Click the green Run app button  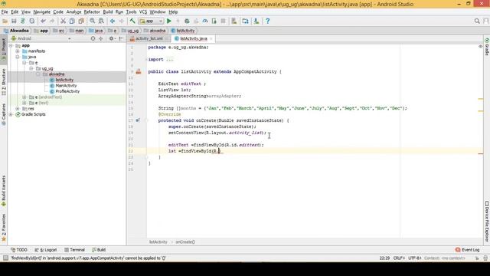169,21
